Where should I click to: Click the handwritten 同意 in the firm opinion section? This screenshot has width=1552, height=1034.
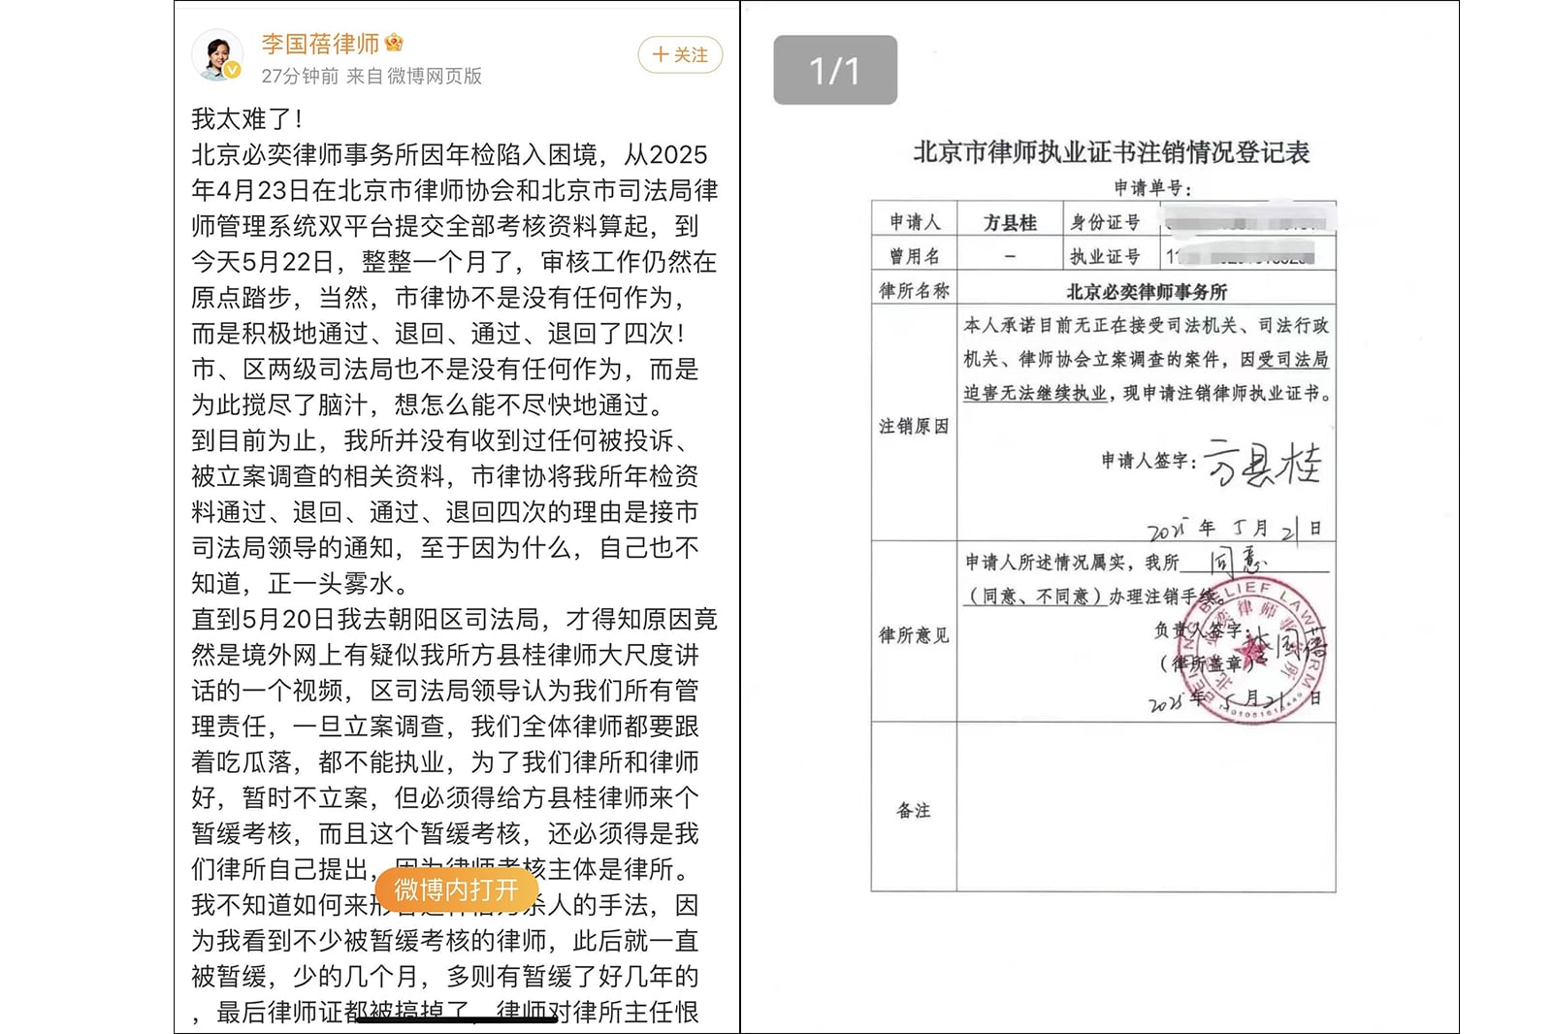pos(1238,560)
